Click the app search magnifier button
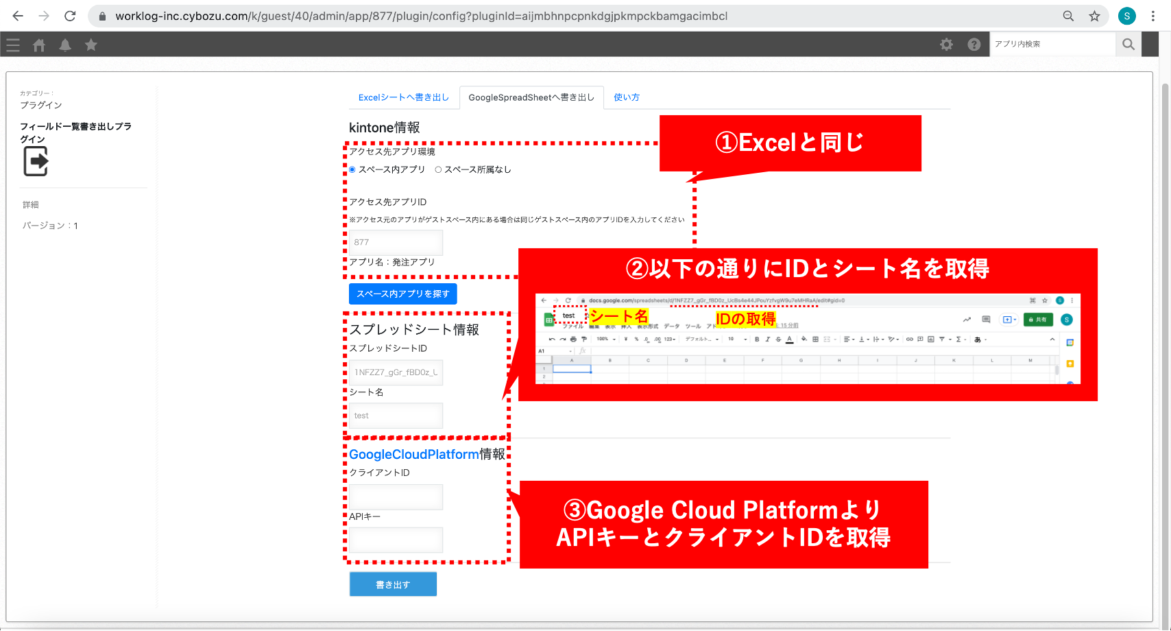This screenshot has height=631, width=1171. click(1128, 45)
